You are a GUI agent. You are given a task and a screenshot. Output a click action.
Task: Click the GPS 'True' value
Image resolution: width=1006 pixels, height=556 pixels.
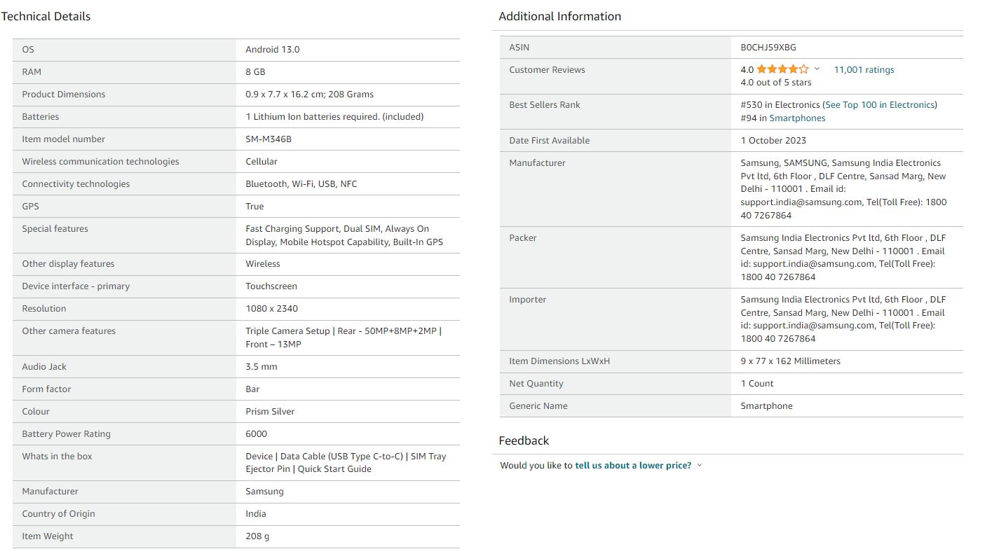[x=254, y=207]
